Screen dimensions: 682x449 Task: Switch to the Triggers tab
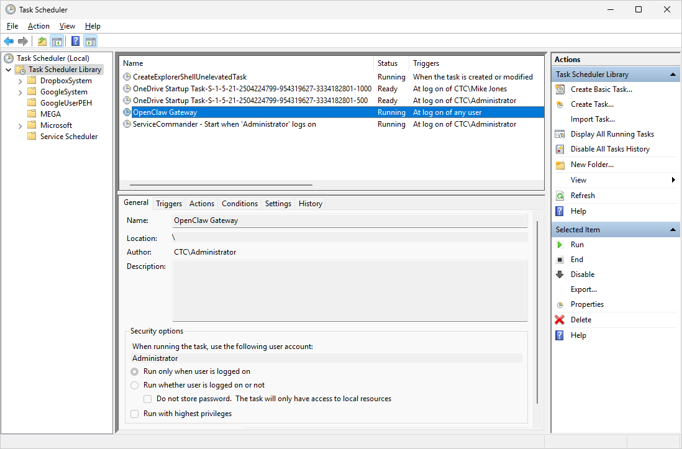[x=169, y=204]
